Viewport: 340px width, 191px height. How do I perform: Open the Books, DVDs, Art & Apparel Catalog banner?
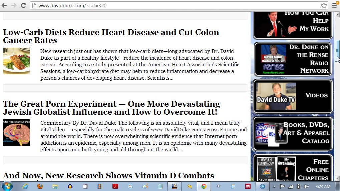(x=293, y=134)
